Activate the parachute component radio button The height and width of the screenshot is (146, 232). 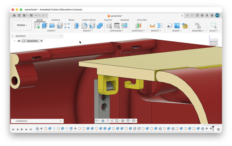pos(42,41)
